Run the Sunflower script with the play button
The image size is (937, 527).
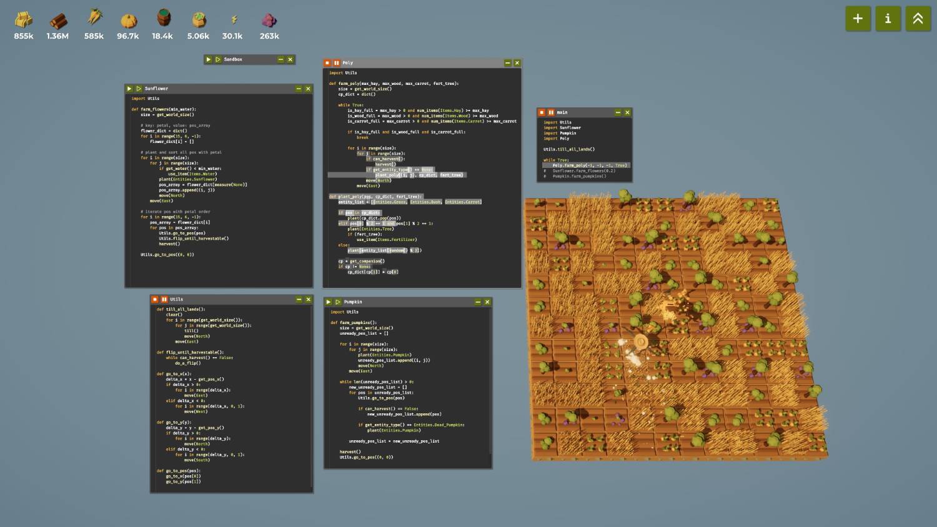click(x=129, y=89)
